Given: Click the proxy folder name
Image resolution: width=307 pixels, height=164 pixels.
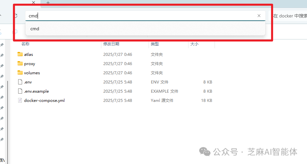Looking at the screenshot, I should 30,64.
